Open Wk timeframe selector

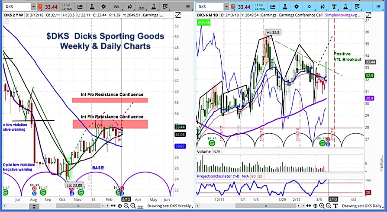[x=116, y=6]
